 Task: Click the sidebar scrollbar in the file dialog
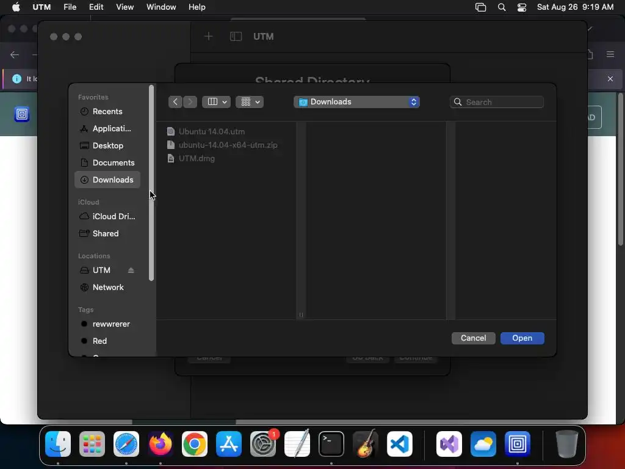[151, 183]
